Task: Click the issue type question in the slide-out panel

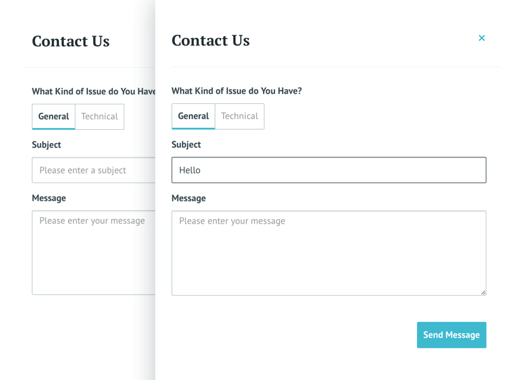Action: (236, 91)
